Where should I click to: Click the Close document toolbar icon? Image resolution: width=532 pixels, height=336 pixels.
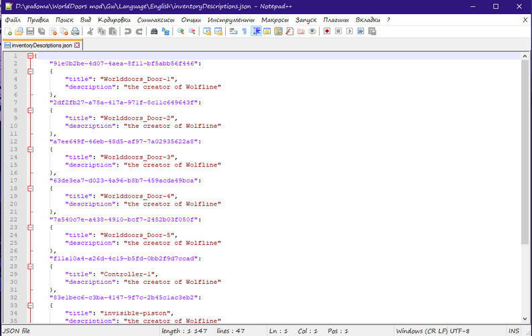point(53,31)
